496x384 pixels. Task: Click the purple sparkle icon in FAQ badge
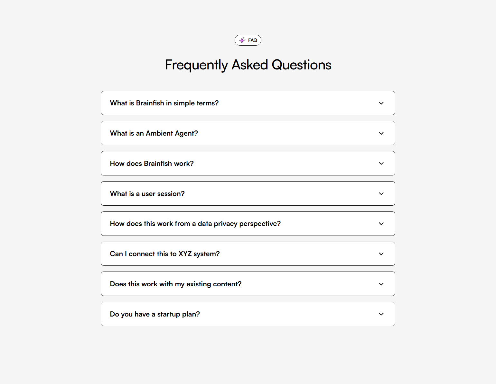242,40
